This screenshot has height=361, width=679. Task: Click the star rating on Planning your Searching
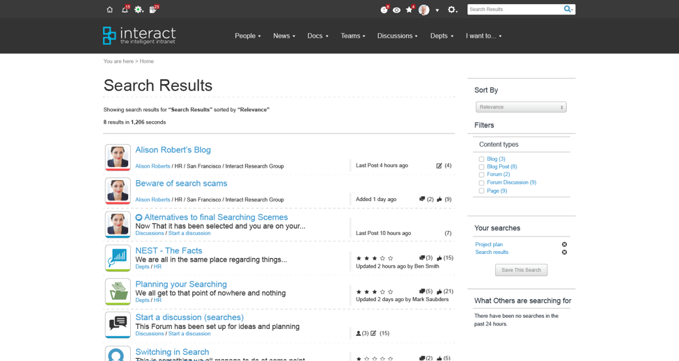375,292
